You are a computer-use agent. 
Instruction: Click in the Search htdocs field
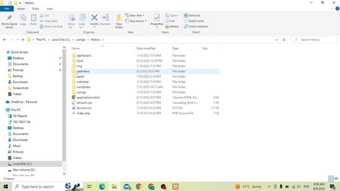point(314,40)
